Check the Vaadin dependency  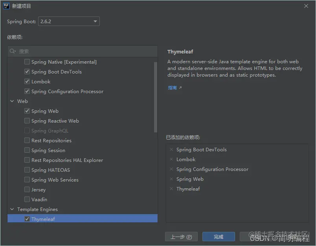[x=27, y=199]
